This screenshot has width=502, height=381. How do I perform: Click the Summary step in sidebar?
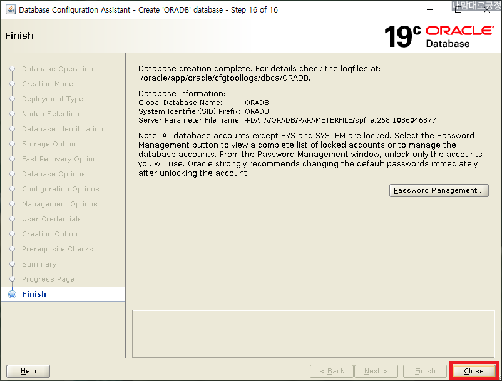[x=39, y=264]
